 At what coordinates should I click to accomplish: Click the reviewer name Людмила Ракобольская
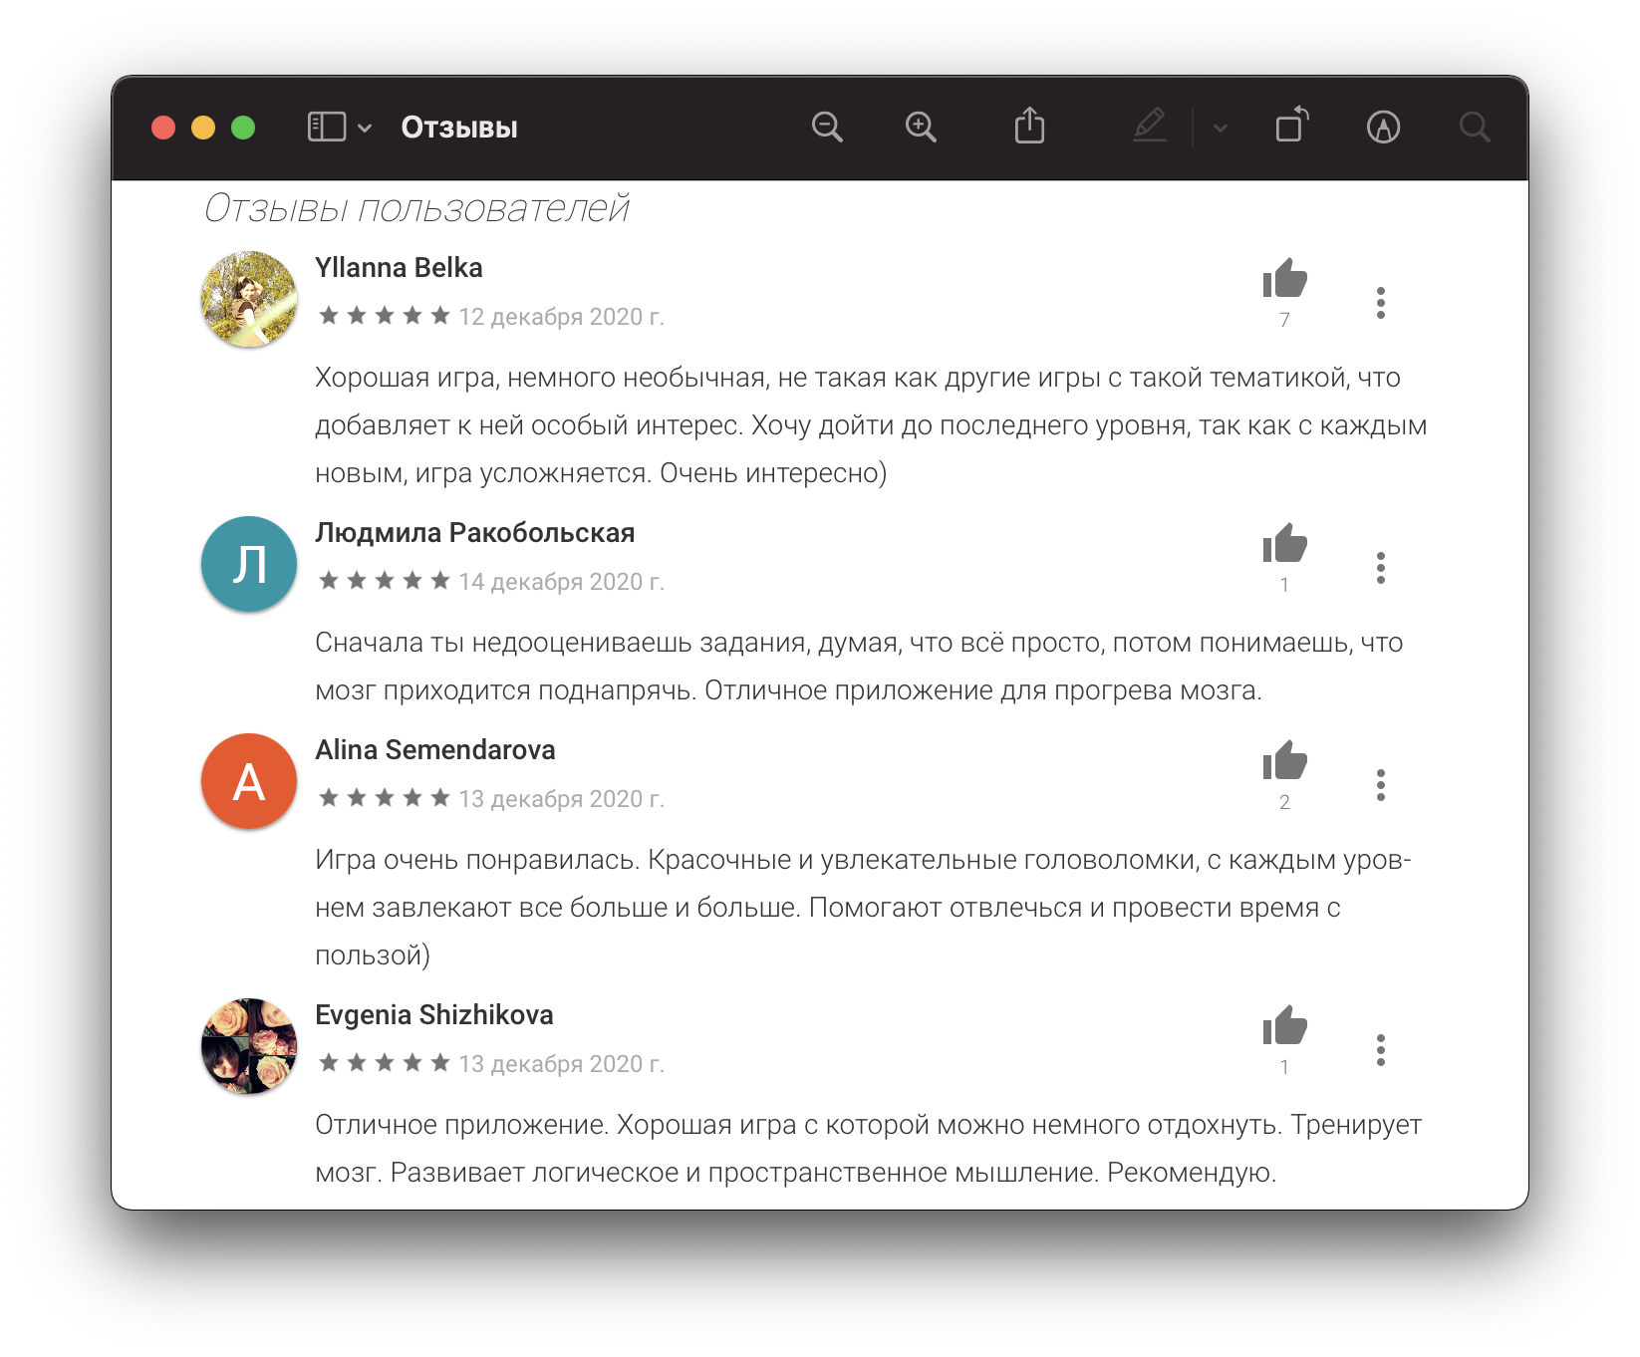pos(475,533)
